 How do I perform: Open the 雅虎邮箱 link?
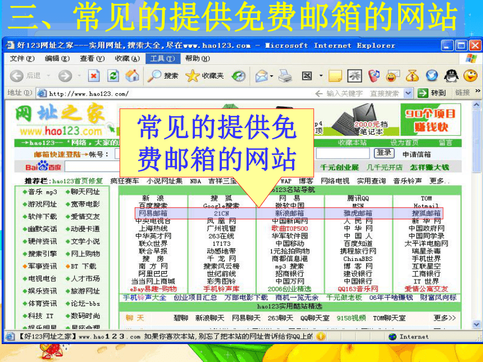358,213
